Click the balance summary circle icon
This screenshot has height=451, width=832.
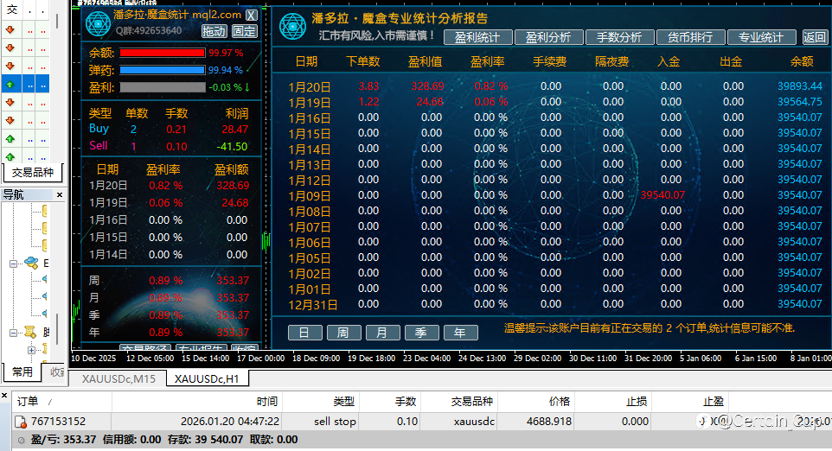pos(22,440)
